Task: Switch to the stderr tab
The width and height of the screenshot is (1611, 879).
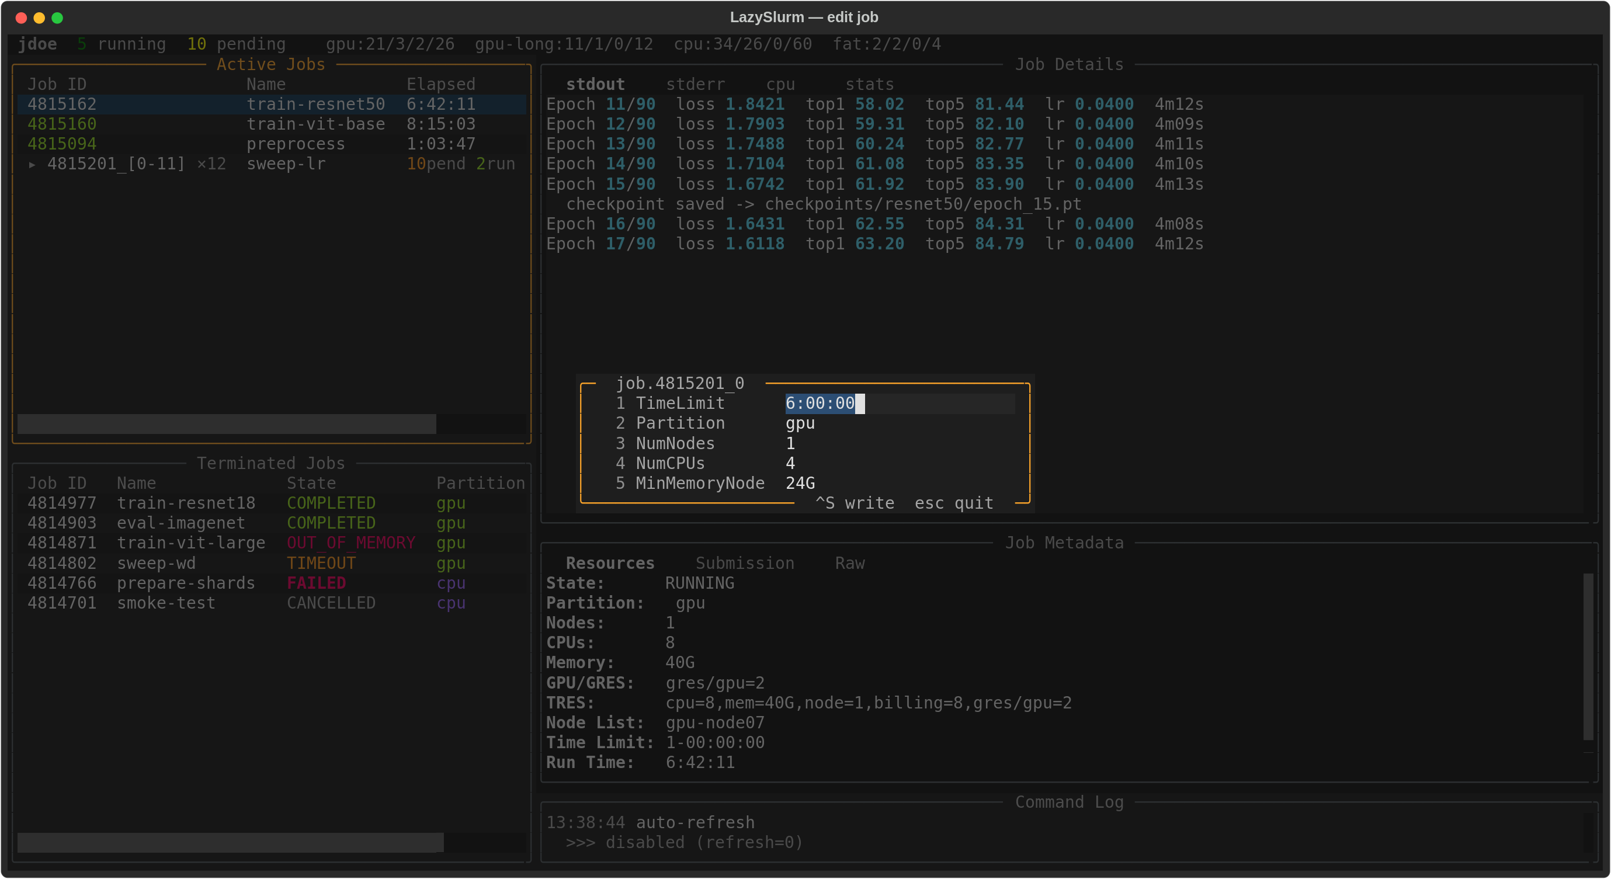Action: click(695, 85)
